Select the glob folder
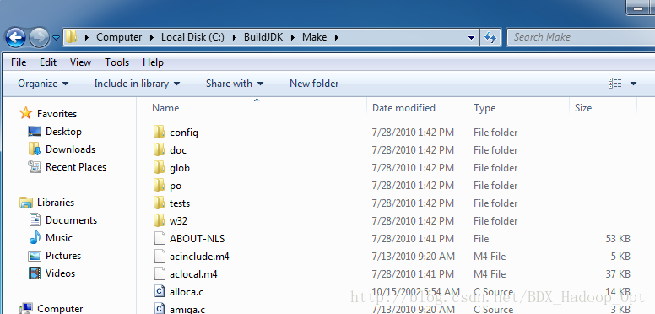 pos(180,168)
